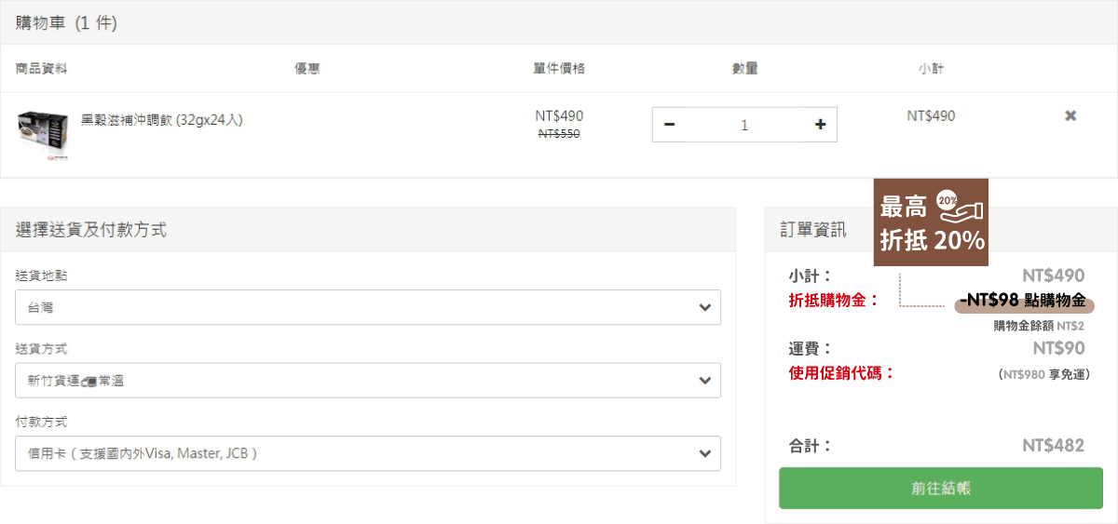Click the 購物車 (1 件) header

pyautogui.click(x=66, y=23)
